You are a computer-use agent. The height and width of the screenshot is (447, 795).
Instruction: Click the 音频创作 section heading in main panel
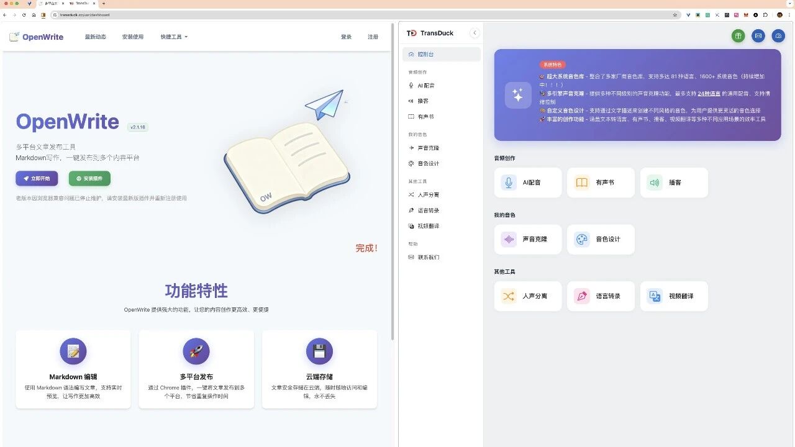(x=504, y=158)
